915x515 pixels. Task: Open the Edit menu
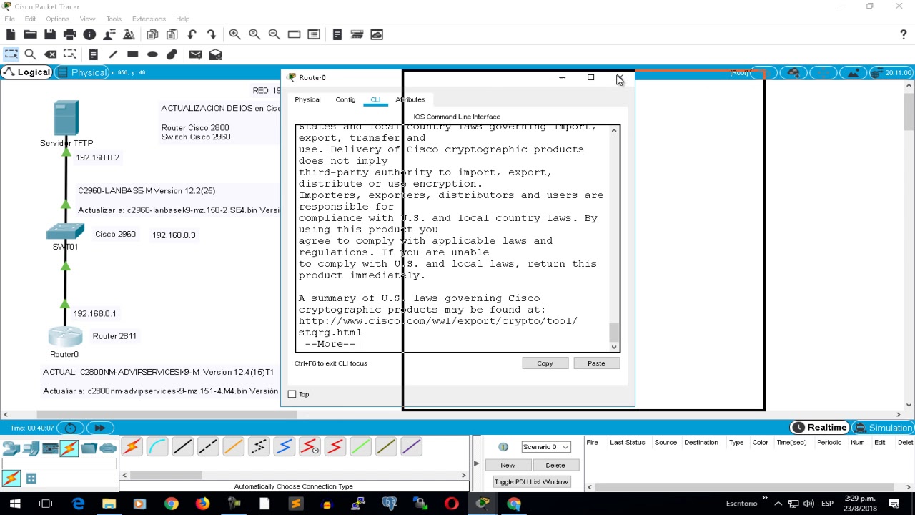click(30, 19)
